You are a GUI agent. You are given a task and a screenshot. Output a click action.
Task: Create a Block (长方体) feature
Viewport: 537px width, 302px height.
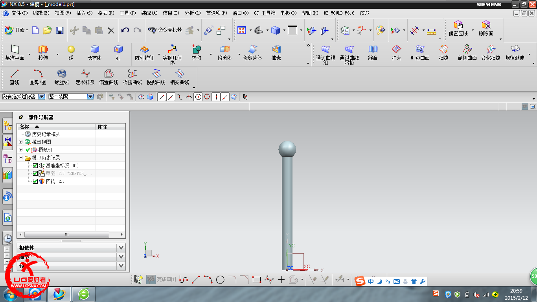(94, 53)
